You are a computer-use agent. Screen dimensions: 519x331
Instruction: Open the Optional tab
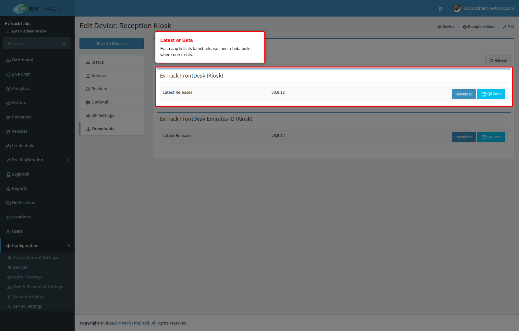[112, 102]
